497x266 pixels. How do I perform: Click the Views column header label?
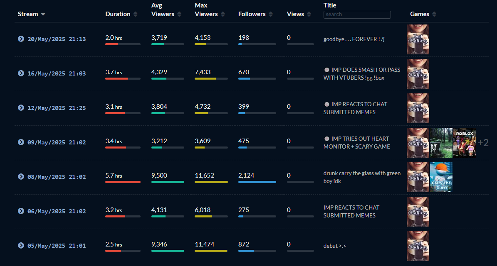(x=295, y=14)
